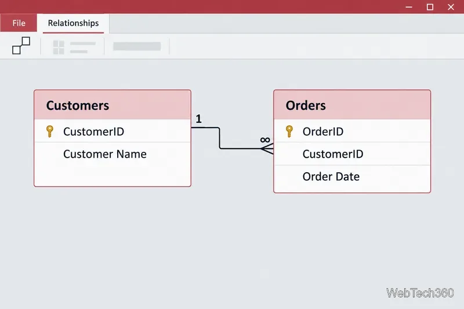Select the Relationships tab
Viewport: 464px width, 309px height.
(73, 23)
